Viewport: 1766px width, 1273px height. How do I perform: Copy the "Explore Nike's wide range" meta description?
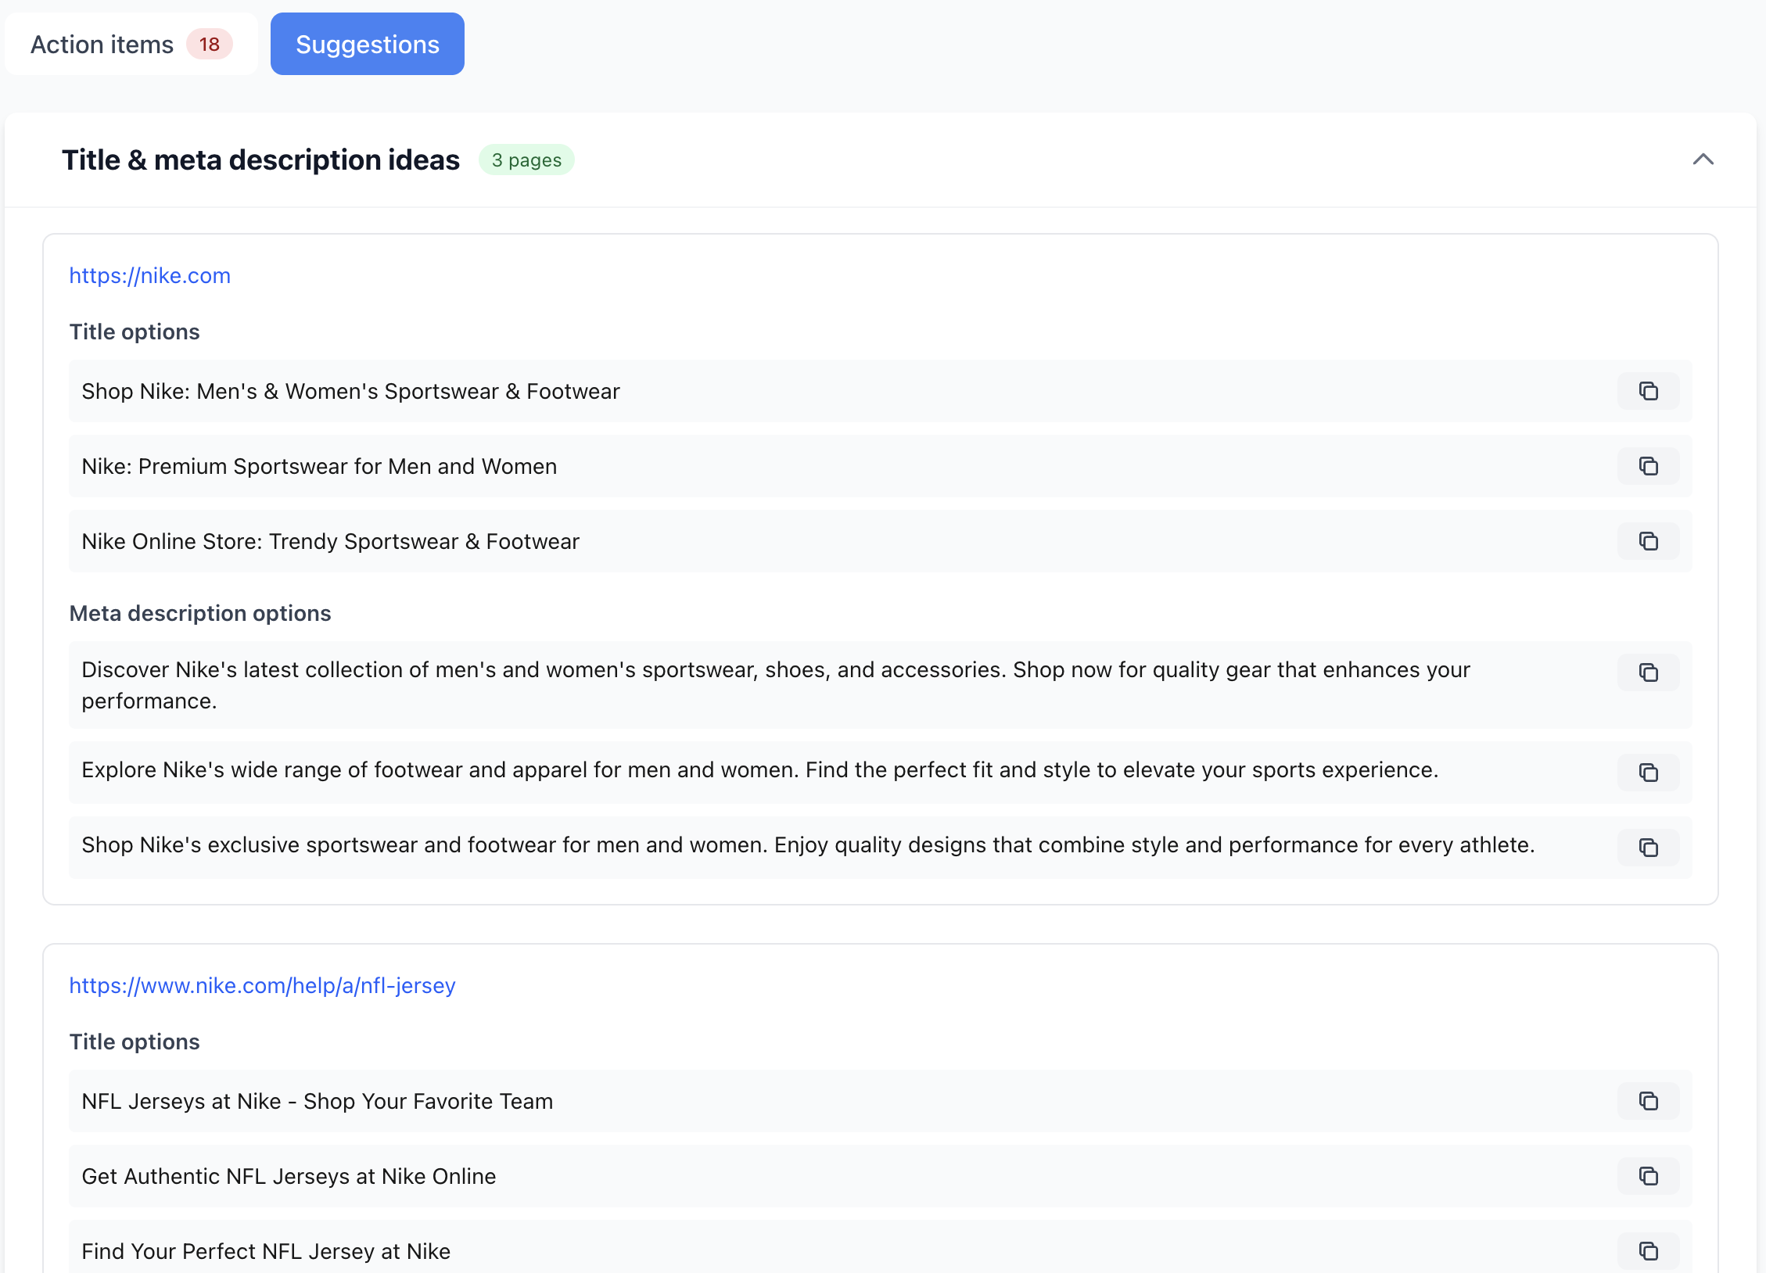coord(1648,773)
